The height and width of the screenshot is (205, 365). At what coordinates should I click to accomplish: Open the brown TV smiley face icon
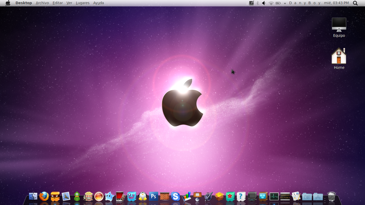[263, 196]
